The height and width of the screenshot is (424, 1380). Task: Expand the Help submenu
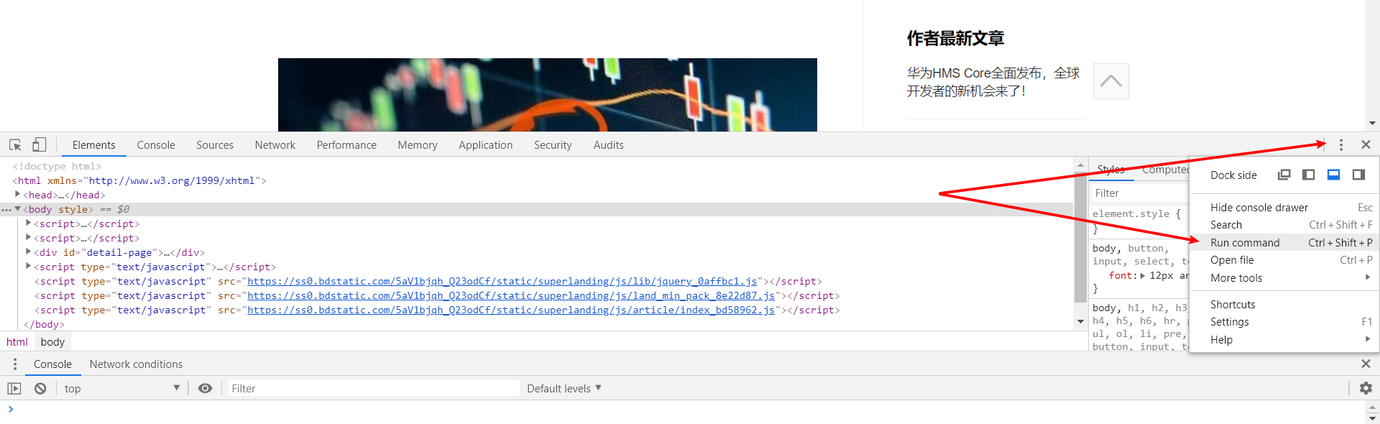[1284, 340]
